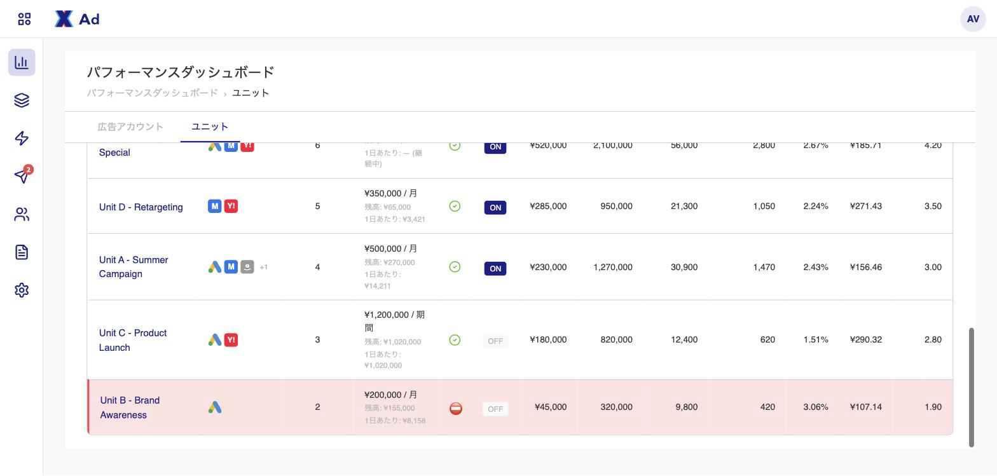Image resolution: width=997 pixels, height=476 pixels.
Task: Click ¥156.46 value in Unit A row
Action: click(866, 268)
